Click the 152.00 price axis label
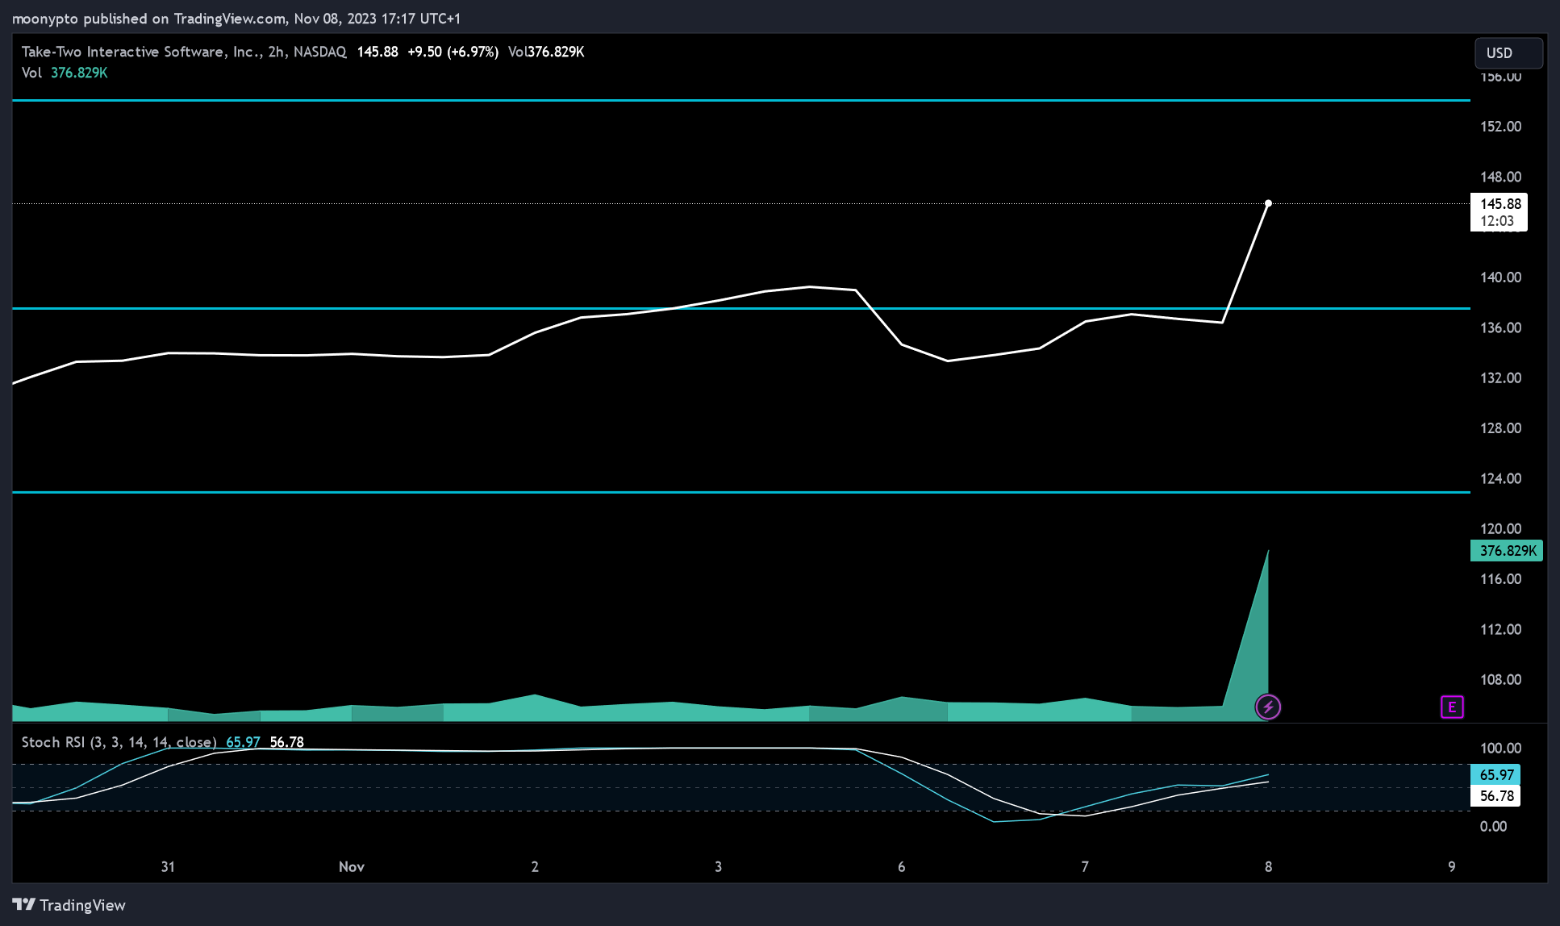 point(1500,127)
